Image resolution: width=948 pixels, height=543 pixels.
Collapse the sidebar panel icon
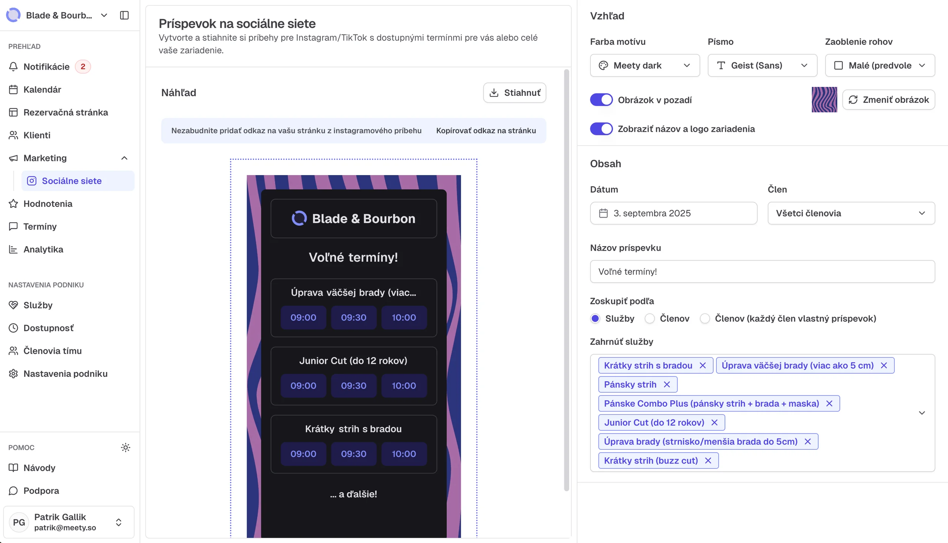124,15
